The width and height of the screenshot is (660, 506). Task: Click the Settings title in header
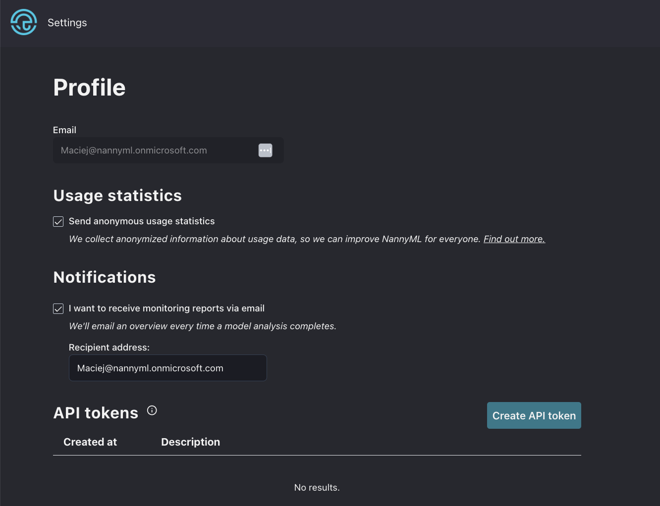tap(67, 23)
